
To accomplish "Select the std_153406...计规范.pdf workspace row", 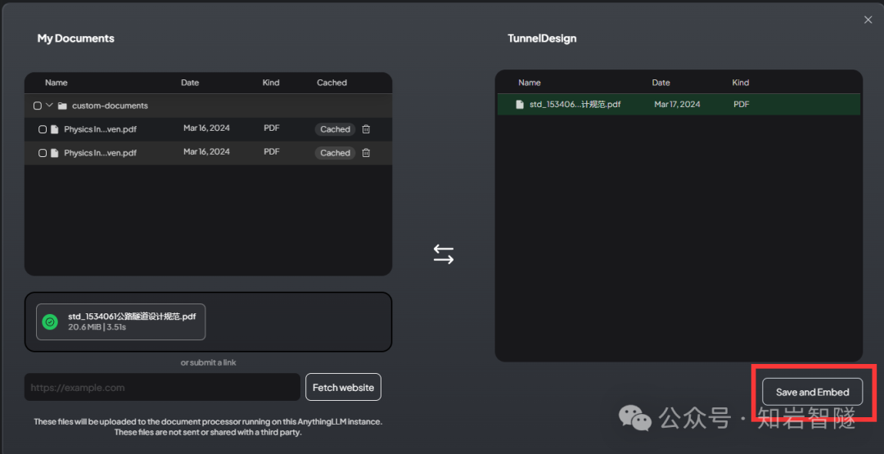I will click(x=679, y=104).
